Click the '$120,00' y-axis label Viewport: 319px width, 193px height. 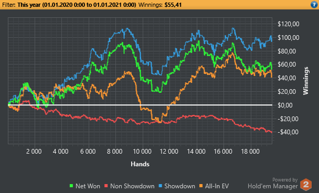pyautogui.click(x=288, y=24)
